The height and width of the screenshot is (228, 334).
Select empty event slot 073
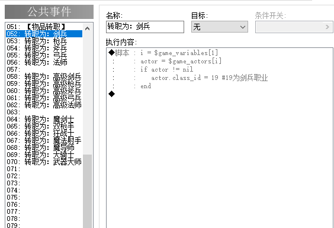[x=44, y=183]
